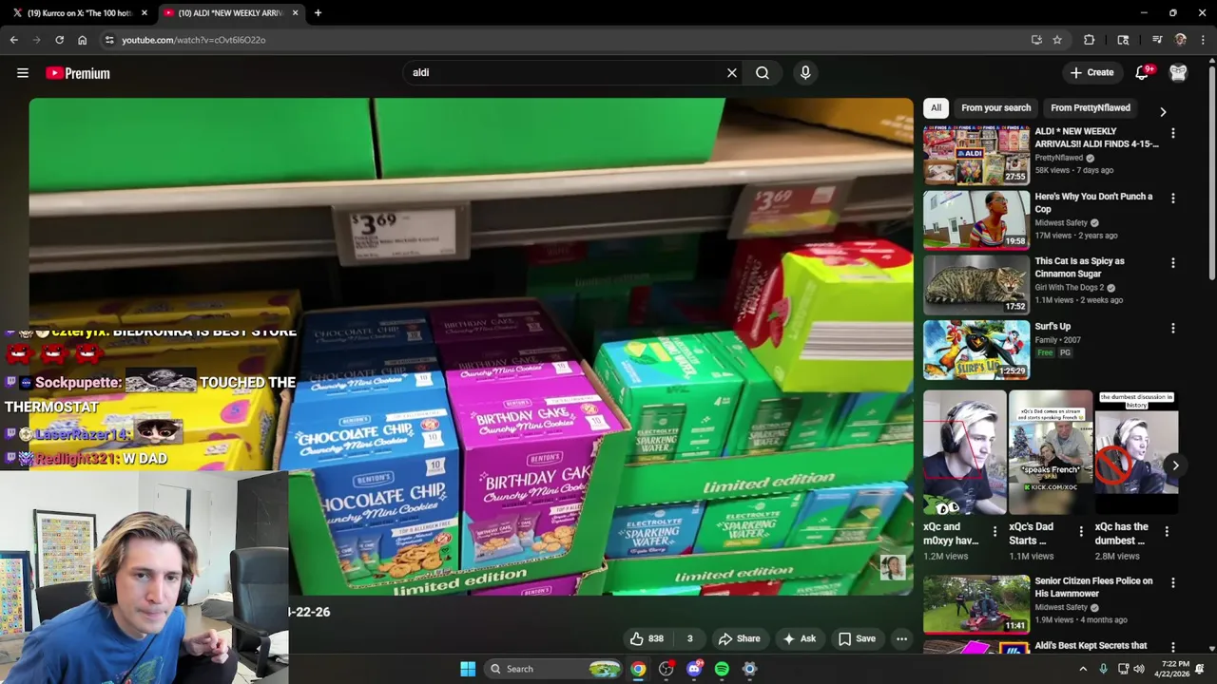Show next shorts with arrow
This screenshot has height=684, width=1217.
click(x=1175, y=465)
